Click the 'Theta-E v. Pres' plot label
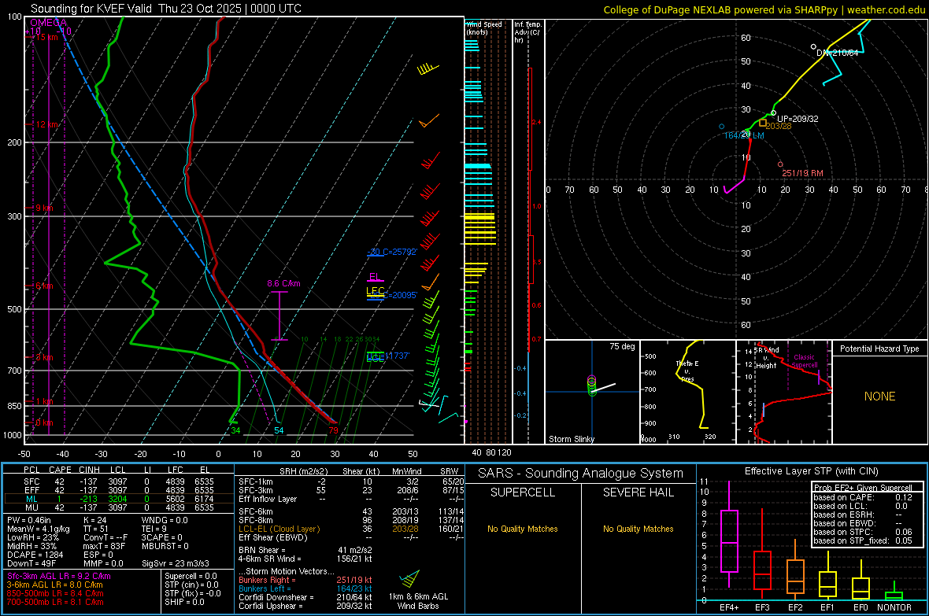 [x=687, y=371]
